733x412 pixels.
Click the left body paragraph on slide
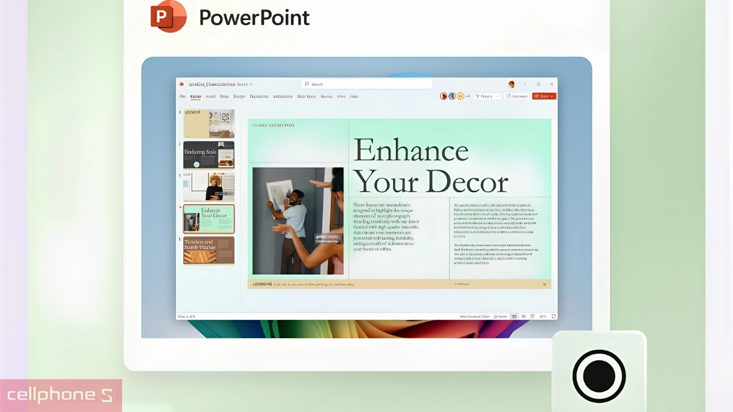[x=387, y=227]
